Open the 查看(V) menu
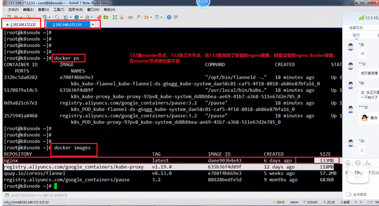379x206 pixels. pos(44,10)
